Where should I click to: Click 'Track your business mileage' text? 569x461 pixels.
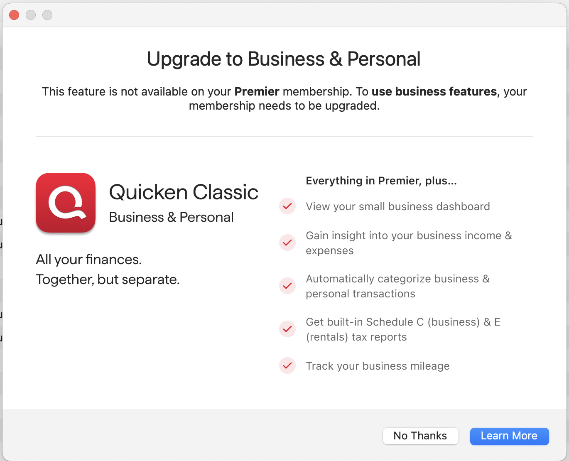click(x=378, y=366)
